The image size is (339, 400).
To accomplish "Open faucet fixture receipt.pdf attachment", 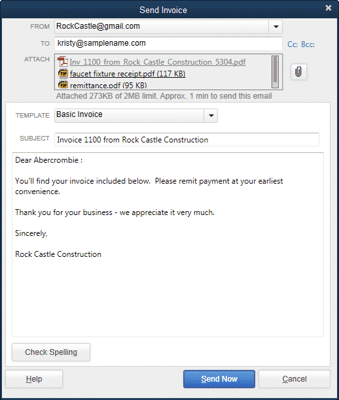I will pos(128,74).
